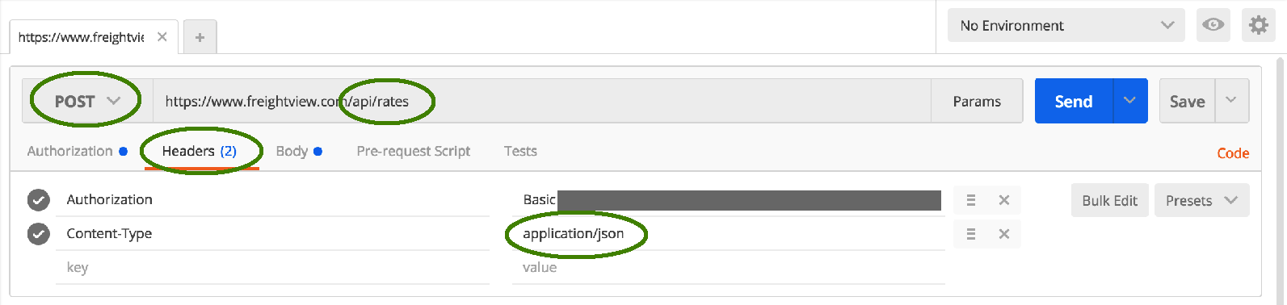The height and width of the screenshot is (305, 1287).
Task: Click the request URL field
Action: (541, 101)
